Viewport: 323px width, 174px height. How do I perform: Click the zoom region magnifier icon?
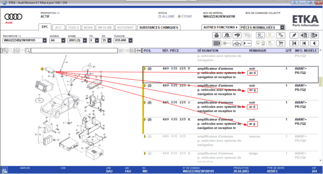tap(16, 50)
